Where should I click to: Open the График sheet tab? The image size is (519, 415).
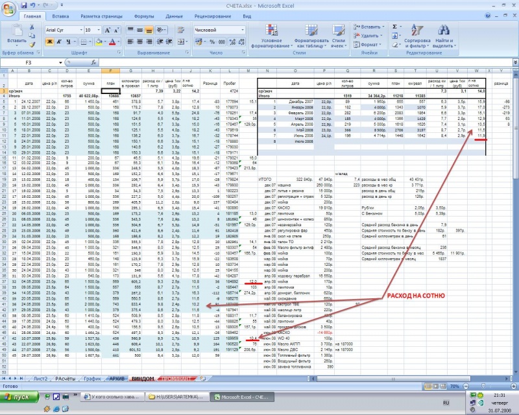click(x=92, y=378)
